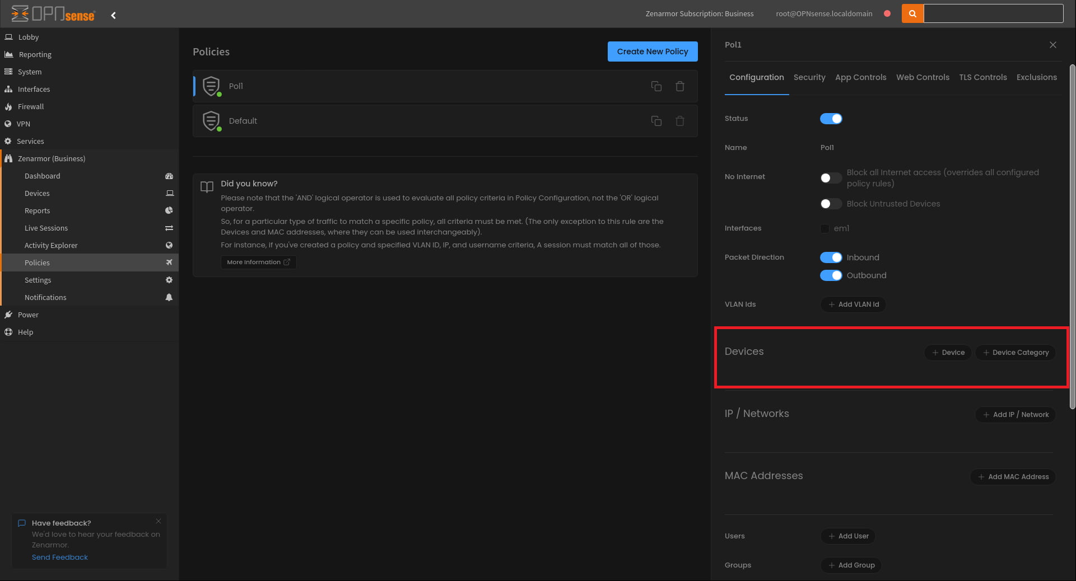Image resolution: width=1076 pixels, height=581 pixels.
Task: Open the Web Controls tab
Action: tap(923, 77)
